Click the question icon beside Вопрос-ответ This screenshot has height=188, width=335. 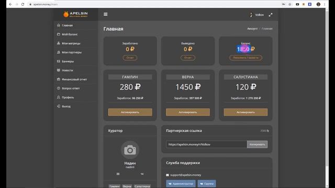tap(59, 88)
